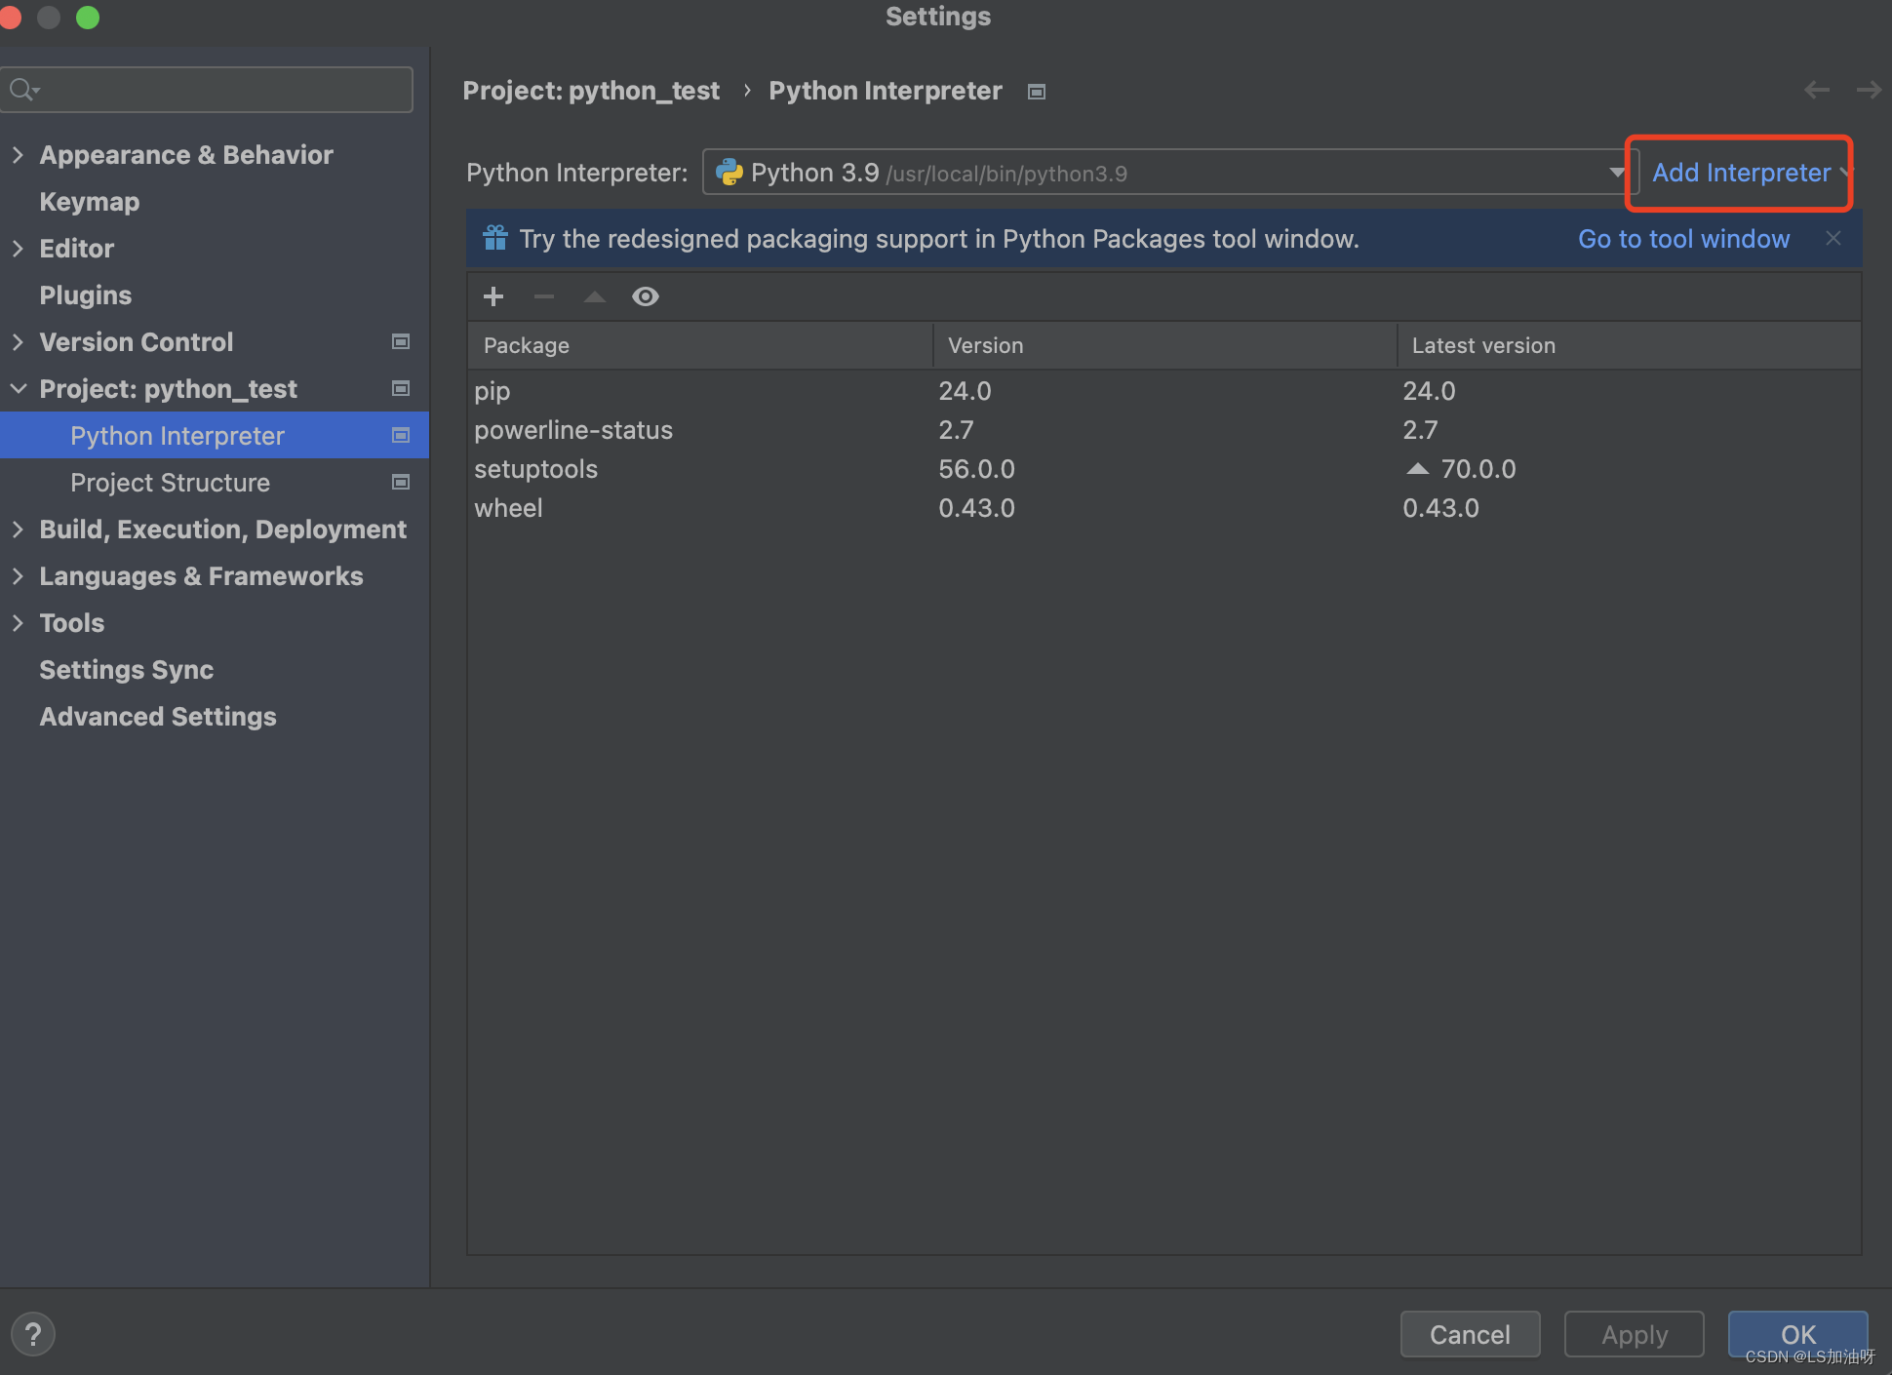Click the help question mark icon

(x=32, y=1332)
